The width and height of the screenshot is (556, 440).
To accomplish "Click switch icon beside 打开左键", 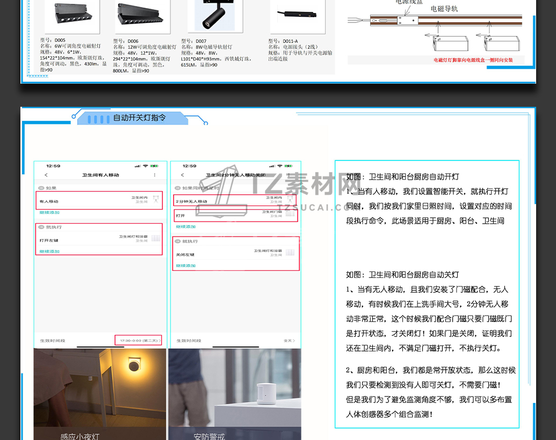I will pyautogui.click(x=156, y=238).
